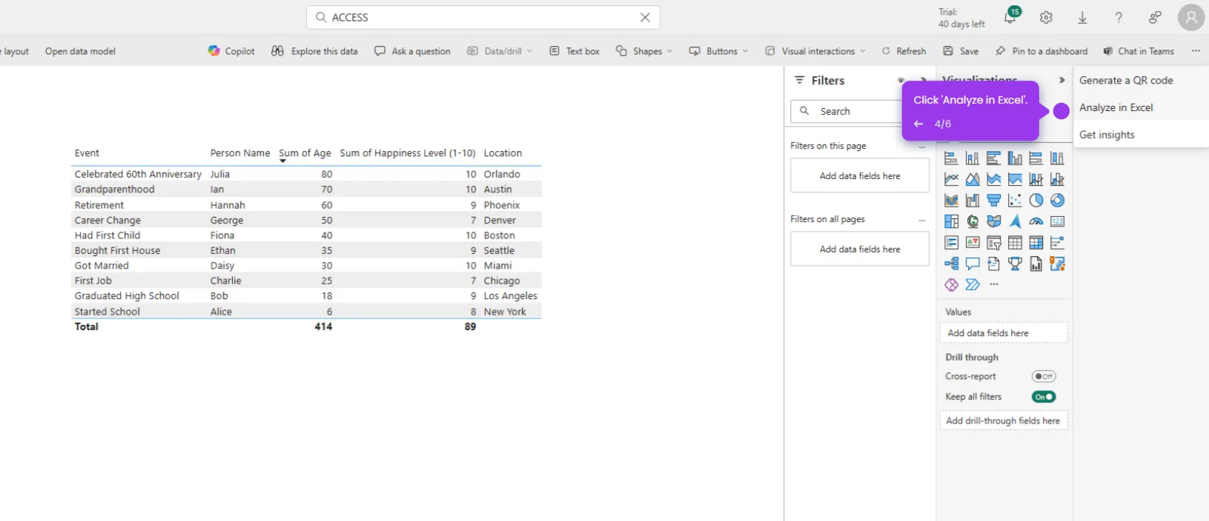Add a Power Automate visual
The width and height of the screenshot is (1209, 521).
click(x=973, y=285)
